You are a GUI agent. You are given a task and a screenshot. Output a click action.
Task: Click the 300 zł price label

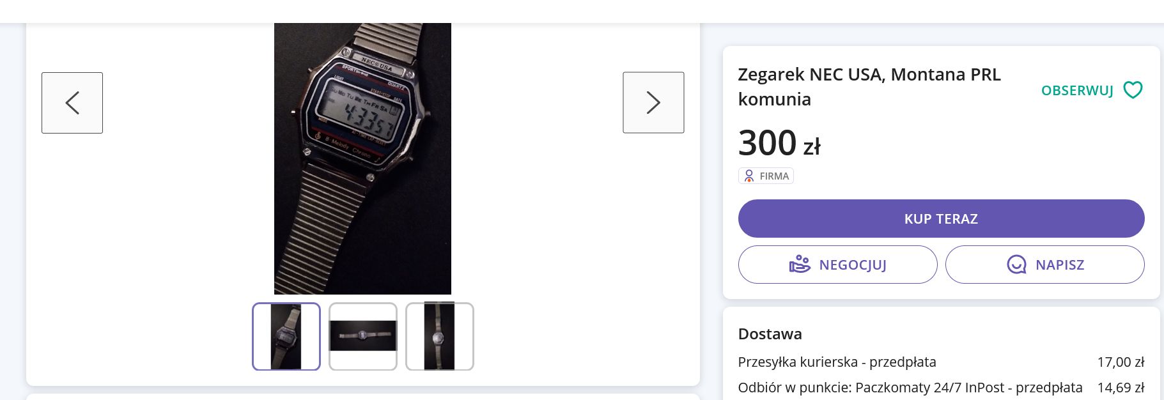[779, 142]
